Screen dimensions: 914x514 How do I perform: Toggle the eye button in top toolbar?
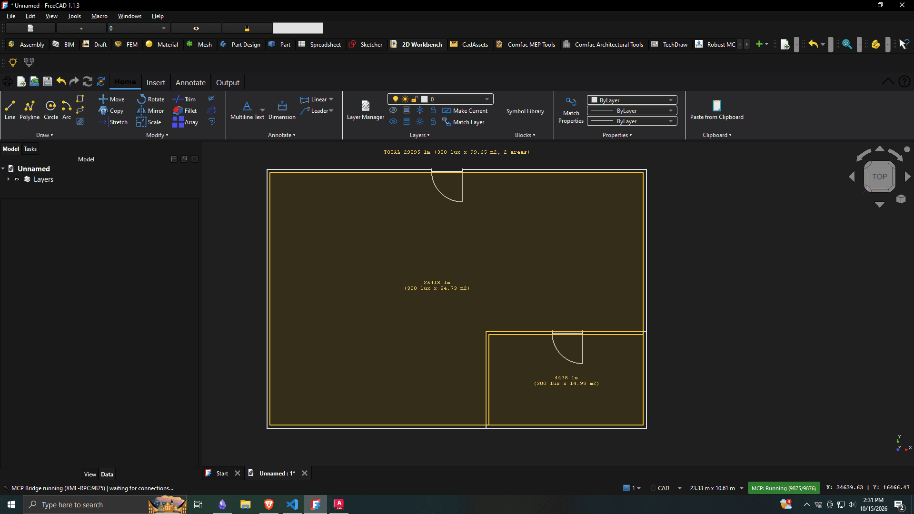click(x=196, y=29)
